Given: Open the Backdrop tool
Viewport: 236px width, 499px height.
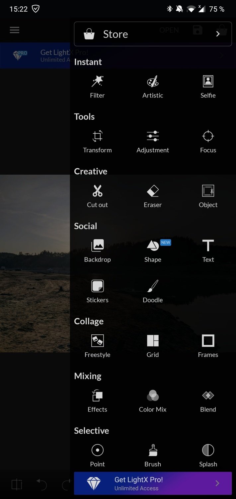Looking at the screenshot, I should coord(97,251).
